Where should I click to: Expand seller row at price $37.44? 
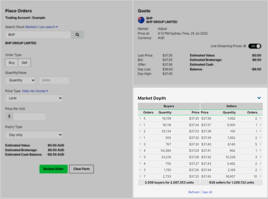(260, 170)
